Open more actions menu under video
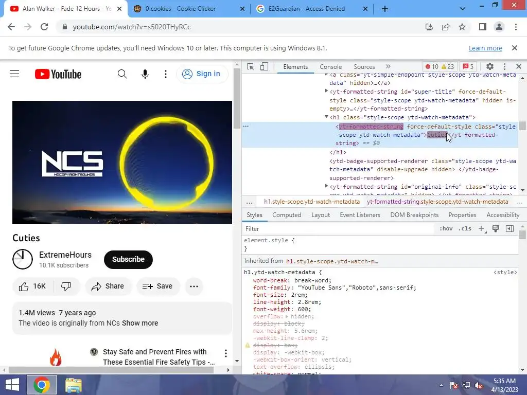Image resolution: width=527 pixels, height=395 pixels. [x=194, y=286]
